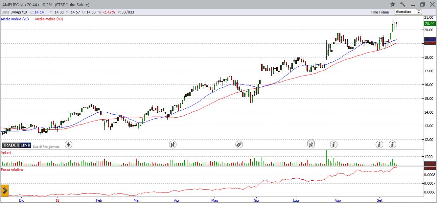Image resolution: width=437 pixels, height=203 pixels.
Task: Open the info event marker at early Set
Action: click(x=379, y=144)
